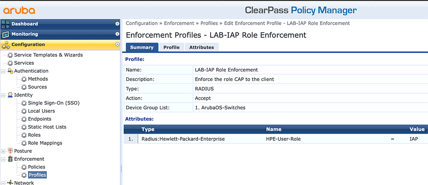Click the Name column header in Attributes

pyautogui.click(x=274, y=129)
